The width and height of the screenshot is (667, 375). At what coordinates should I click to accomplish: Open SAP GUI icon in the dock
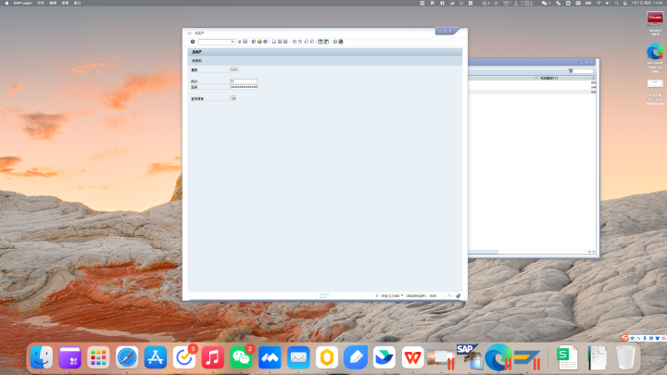470,357
